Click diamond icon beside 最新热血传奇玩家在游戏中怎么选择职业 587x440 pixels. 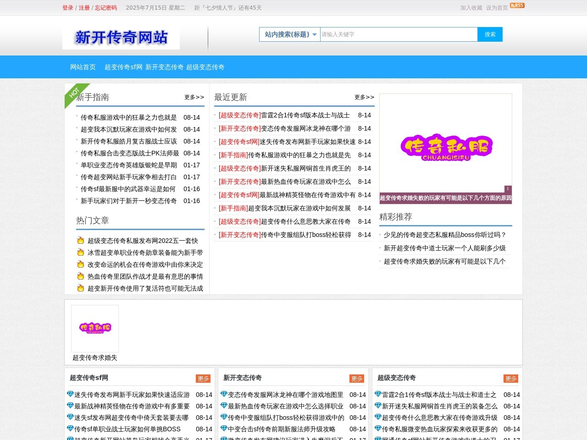point(224,406)
